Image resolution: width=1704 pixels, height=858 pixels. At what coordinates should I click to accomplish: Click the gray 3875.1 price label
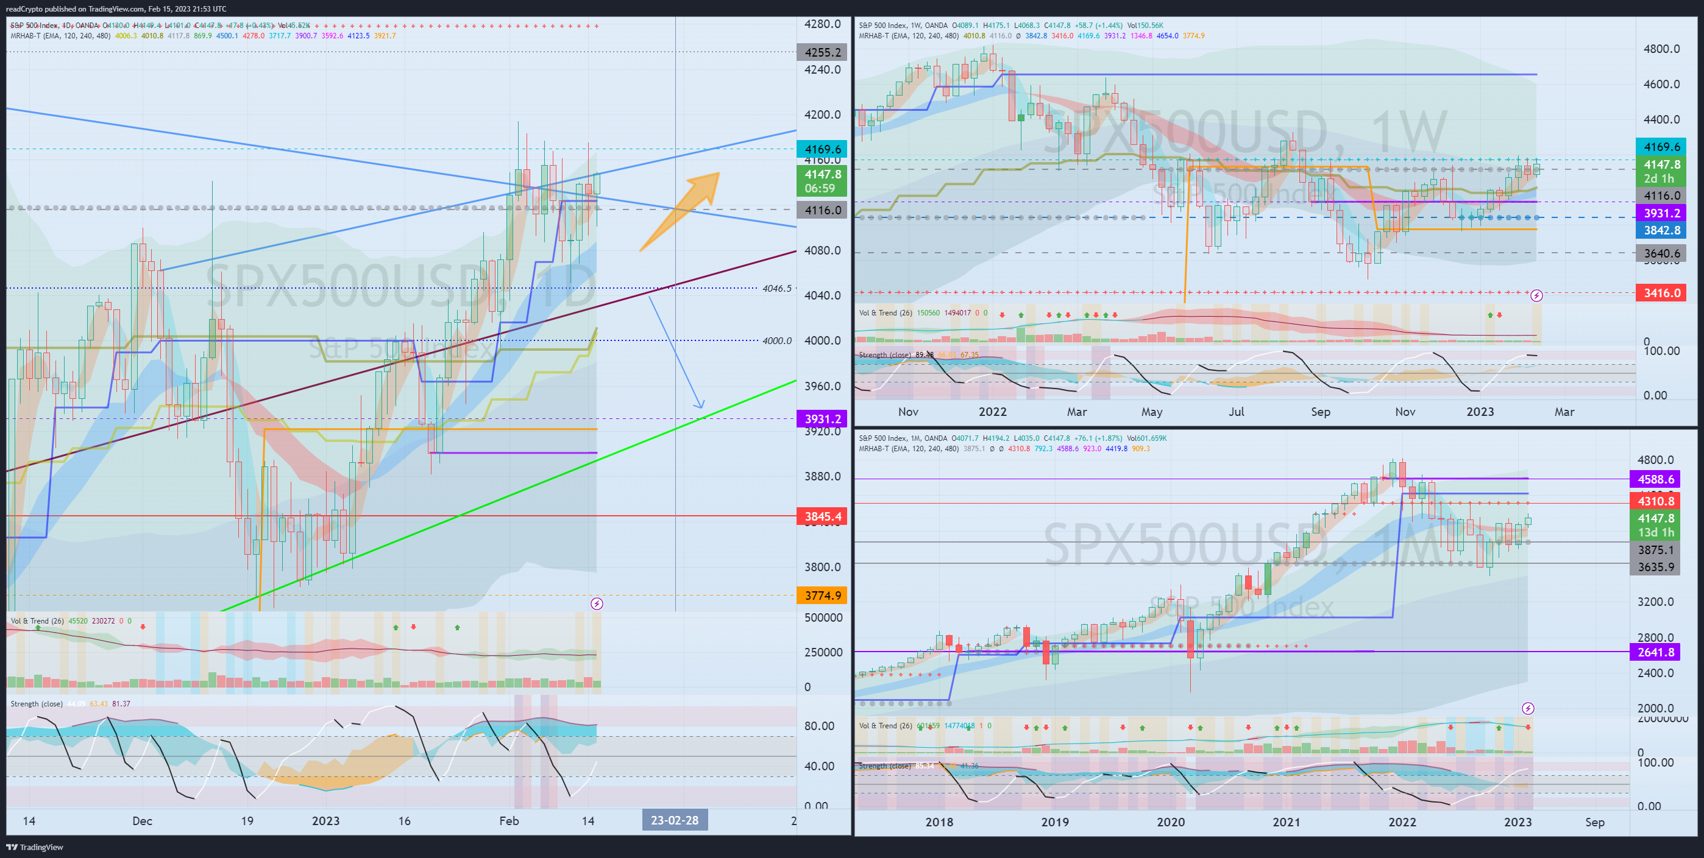pos(1655,550)
